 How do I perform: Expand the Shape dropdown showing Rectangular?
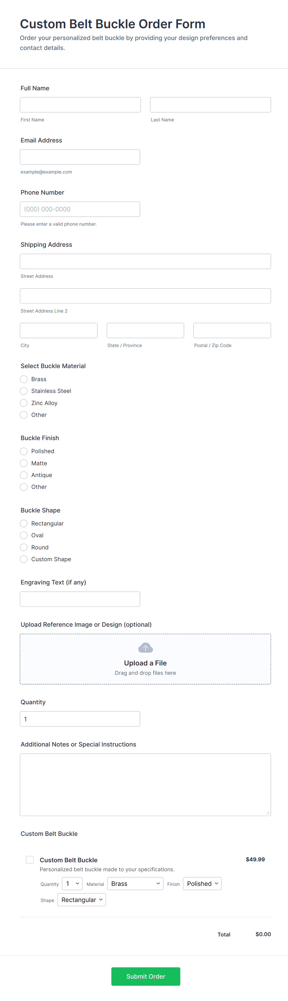point(81,900)
